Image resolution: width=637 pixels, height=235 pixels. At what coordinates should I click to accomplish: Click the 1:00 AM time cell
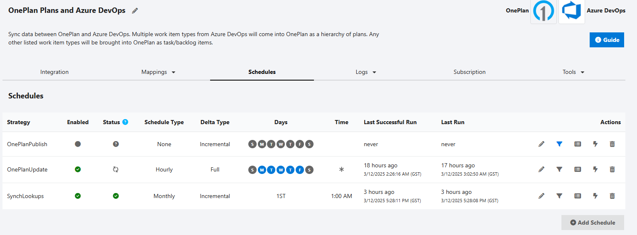point(341,196)
